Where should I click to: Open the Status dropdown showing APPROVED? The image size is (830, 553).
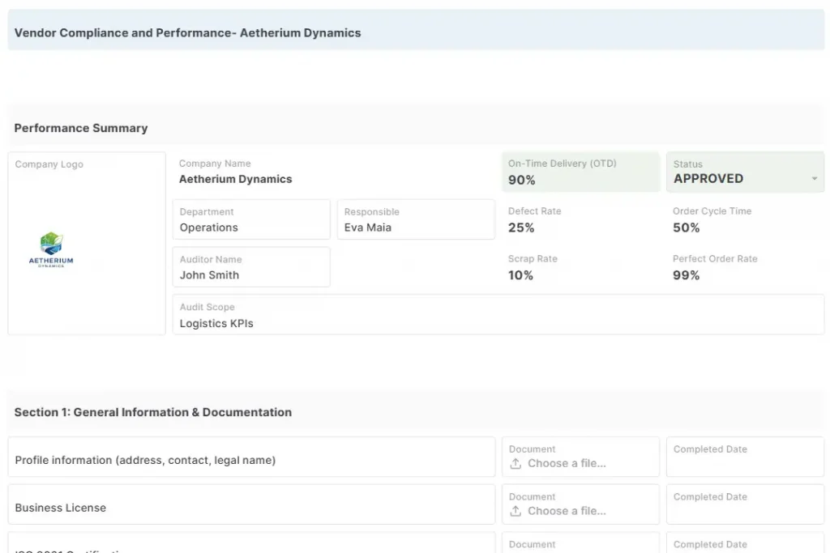pyautogui.click(x=745, y=172)
